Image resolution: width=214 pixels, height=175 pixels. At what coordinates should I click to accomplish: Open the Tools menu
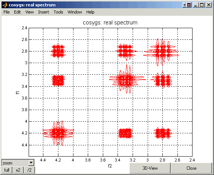coord(58,12)
